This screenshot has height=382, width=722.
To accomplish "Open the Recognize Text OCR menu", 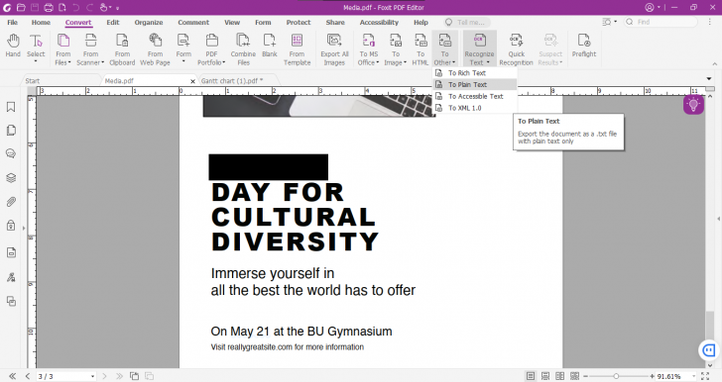I will (479, 50).
